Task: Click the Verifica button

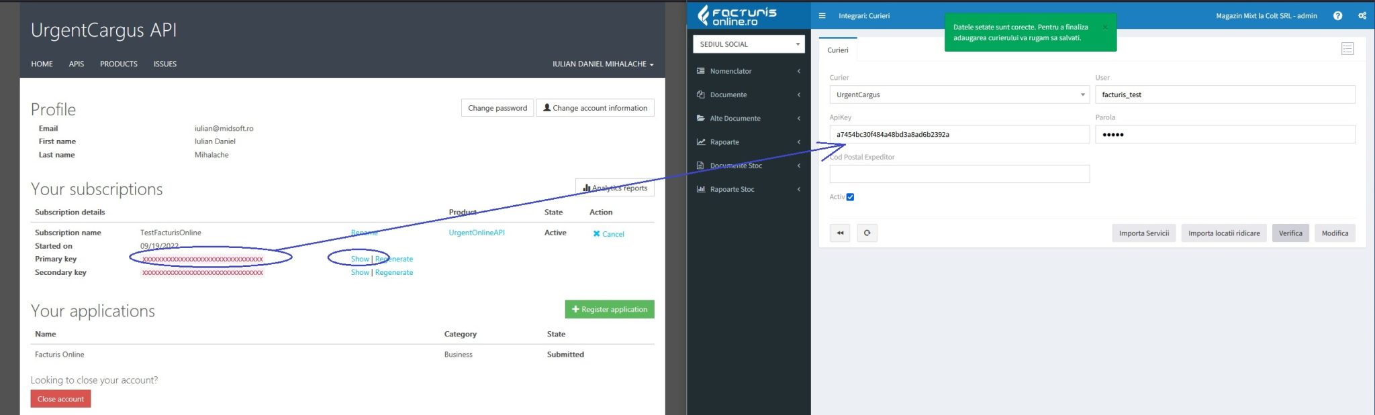Action: click(x=1290, y=233)
